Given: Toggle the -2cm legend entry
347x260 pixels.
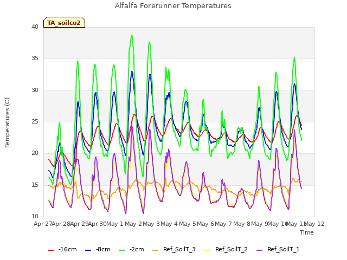Looking at the screenshot, I should tap(131, 250).
